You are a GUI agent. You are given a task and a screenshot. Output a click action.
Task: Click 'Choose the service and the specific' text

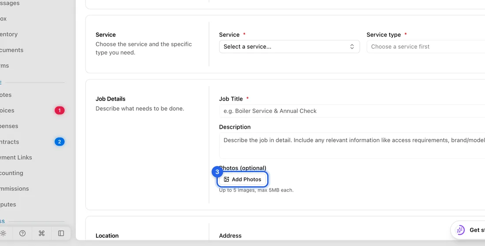(144, 44)
